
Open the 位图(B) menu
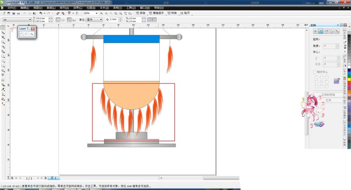click(x=91, y=8)
